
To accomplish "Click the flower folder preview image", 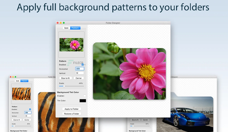I will (x=129, y=71).
